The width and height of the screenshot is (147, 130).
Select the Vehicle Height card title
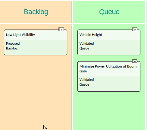[91, 35]
